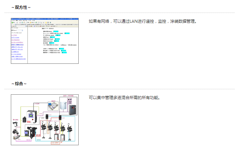Click the cyan Base tank value field
The image size is (235, 152).
coord(61,49)
